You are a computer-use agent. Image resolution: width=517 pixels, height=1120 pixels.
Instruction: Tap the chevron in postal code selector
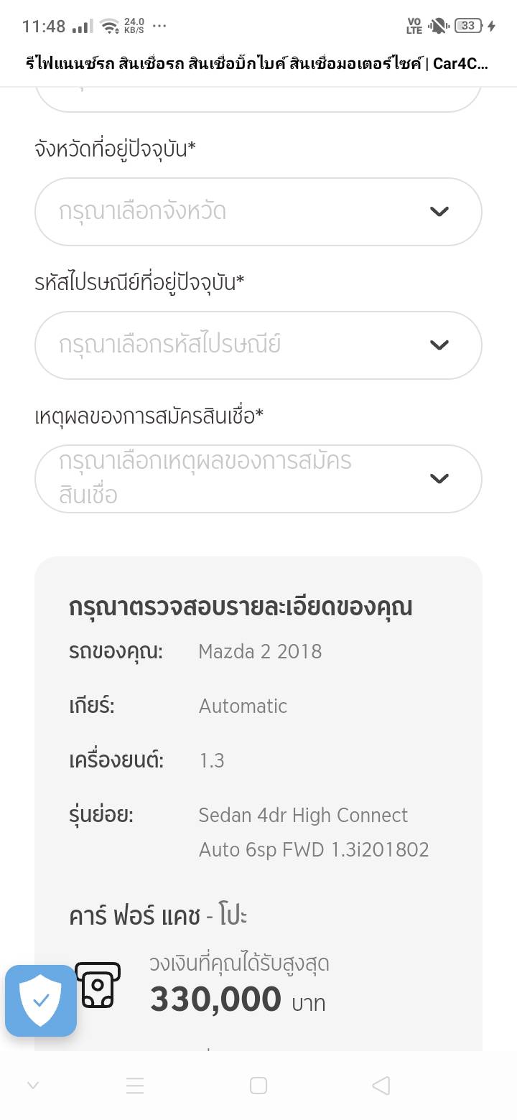[439, 345]
